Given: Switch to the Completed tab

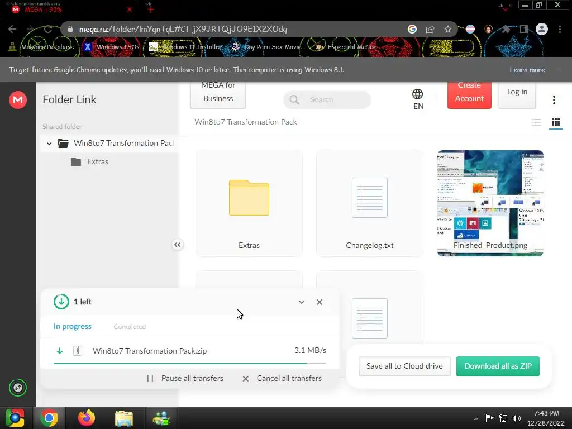Looking at the screenshot, I should tap(130, 327).
